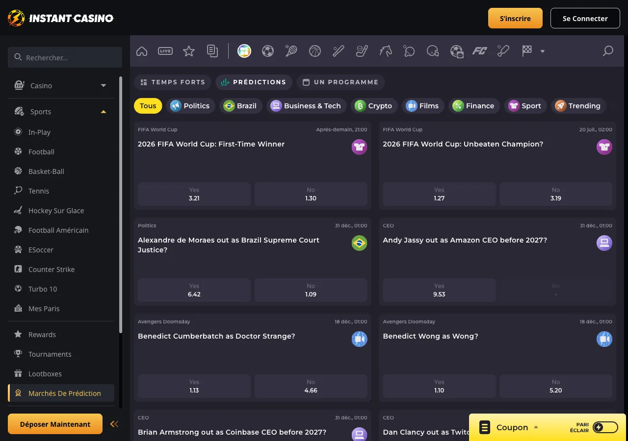Click the Instant Casino logo
The height and width of the screenshot is (441, 628).
[x=61, y=18]
